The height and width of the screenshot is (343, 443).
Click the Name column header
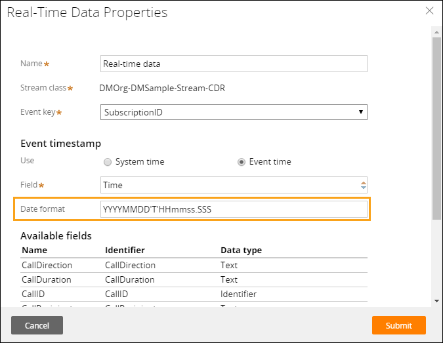pyautogui.click(x=35, y=250)
